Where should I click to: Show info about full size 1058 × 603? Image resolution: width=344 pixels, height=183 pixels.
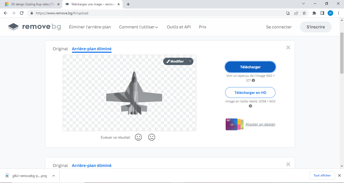[250, 106]
